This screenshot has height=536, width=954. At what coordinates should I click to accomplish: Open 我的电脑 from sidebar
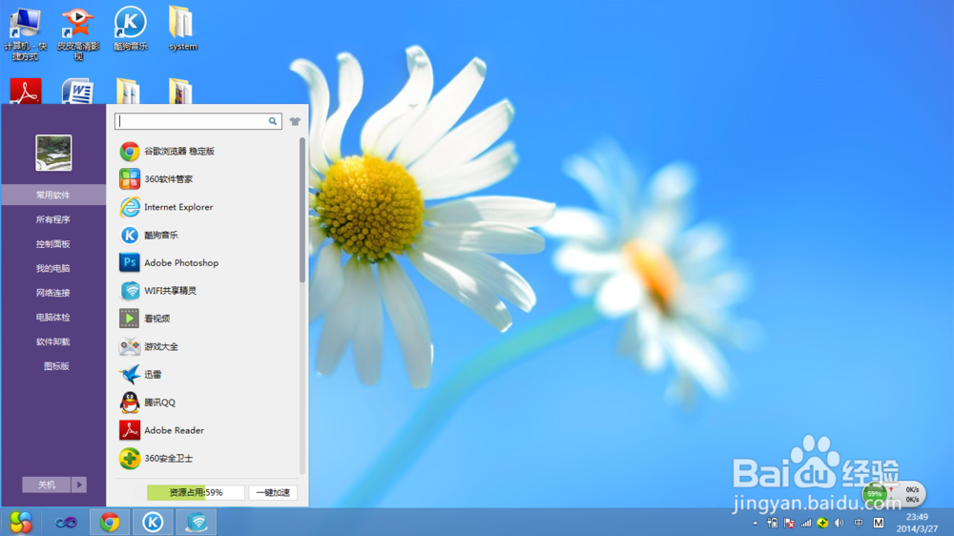(53, 268)
